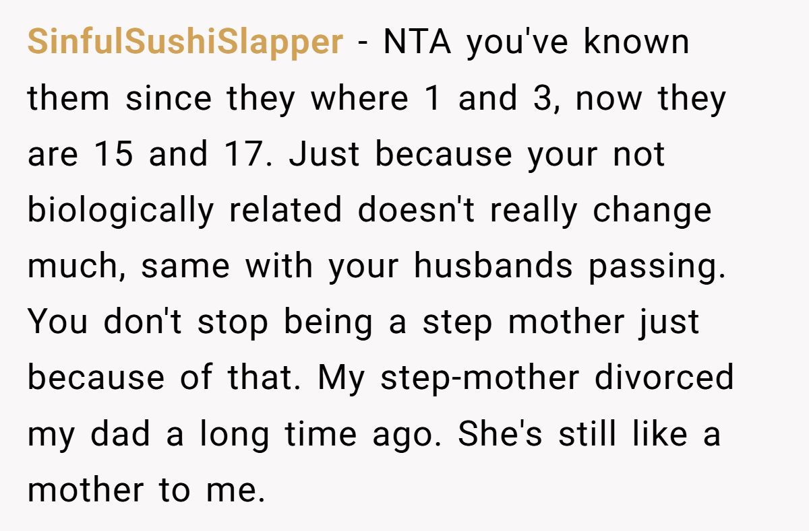Click the word "related"
Screen dimensions: 809x531
tap(284, 210)
